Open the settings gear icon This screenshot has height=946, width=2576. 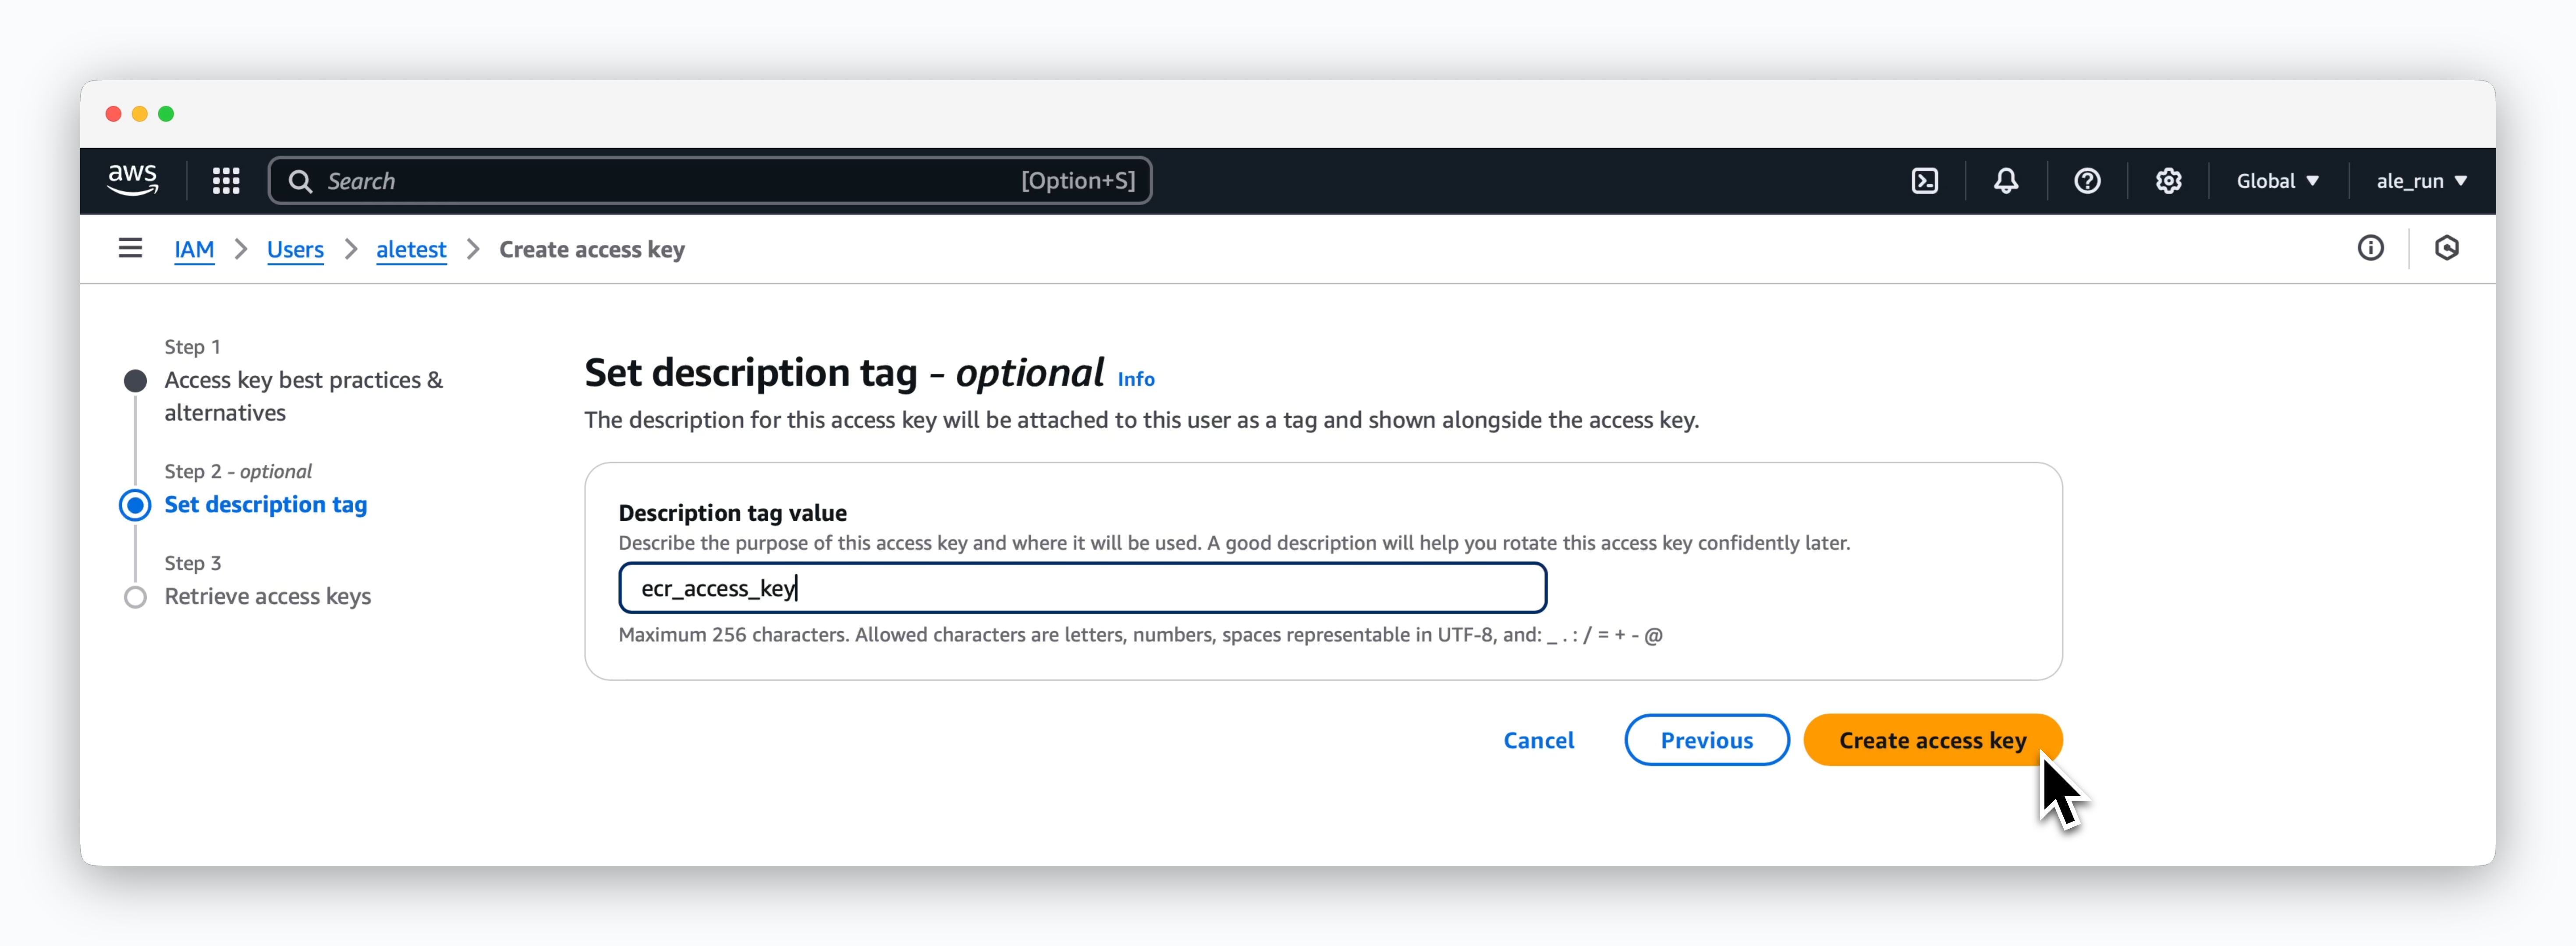2168,181
